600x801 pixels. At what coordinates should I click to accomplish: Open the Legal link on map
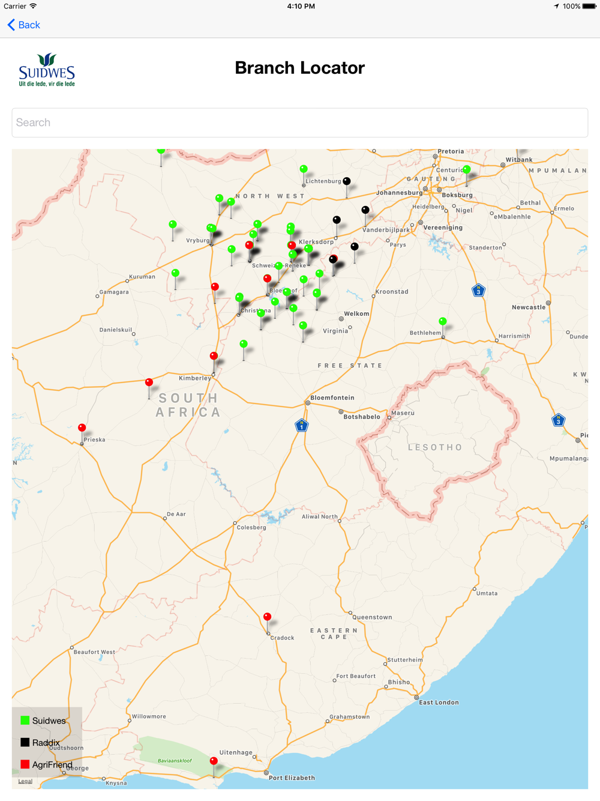25,781
